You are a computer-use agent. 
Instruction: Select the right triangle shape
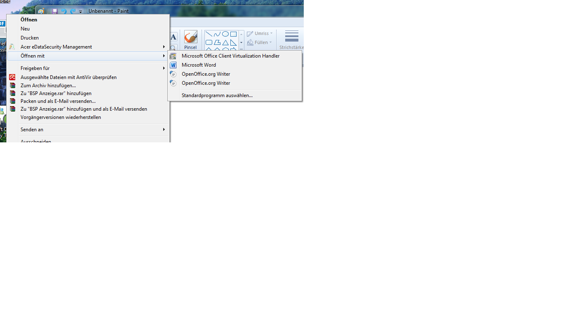tap(234, 42)
